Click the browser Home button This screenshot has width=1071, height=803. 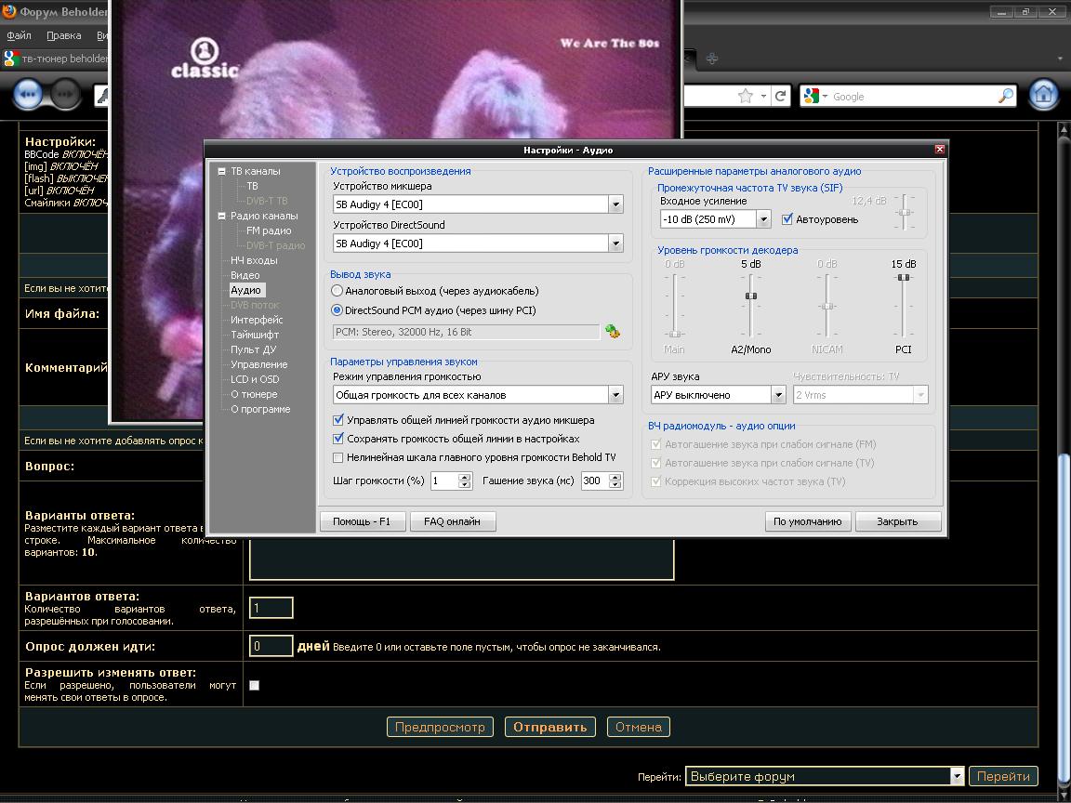1044,95
